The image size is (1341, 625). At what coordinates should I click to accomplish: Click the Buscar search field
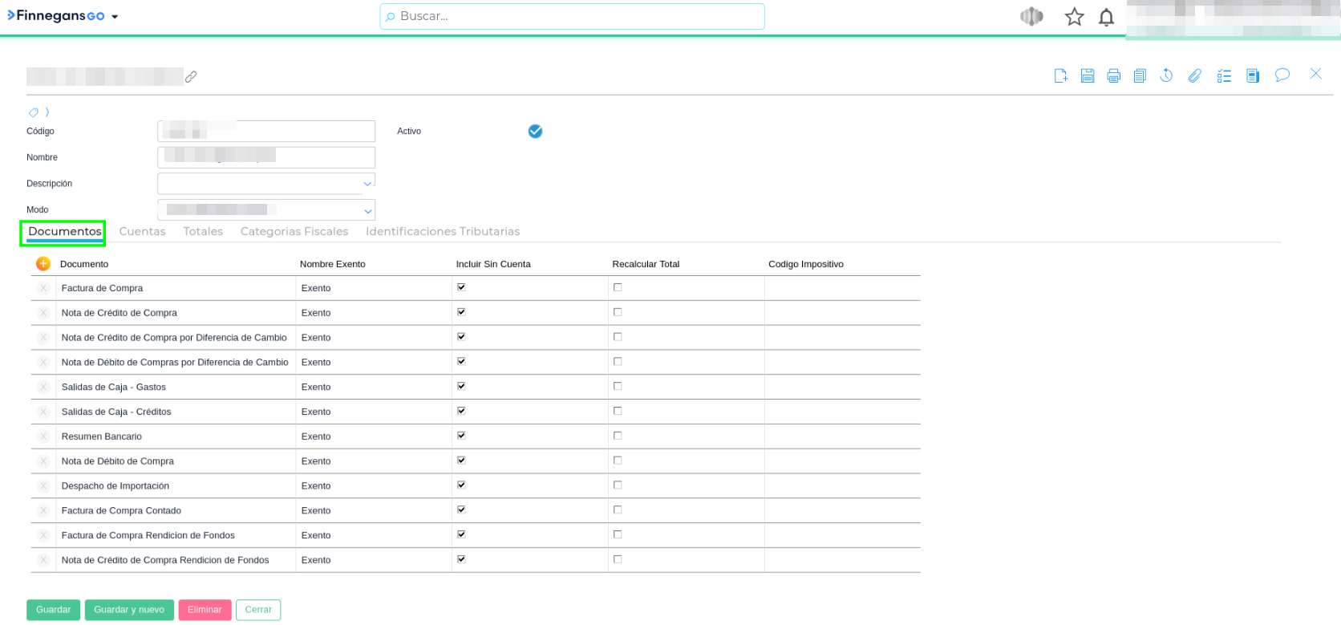click(x=572, y=16)
